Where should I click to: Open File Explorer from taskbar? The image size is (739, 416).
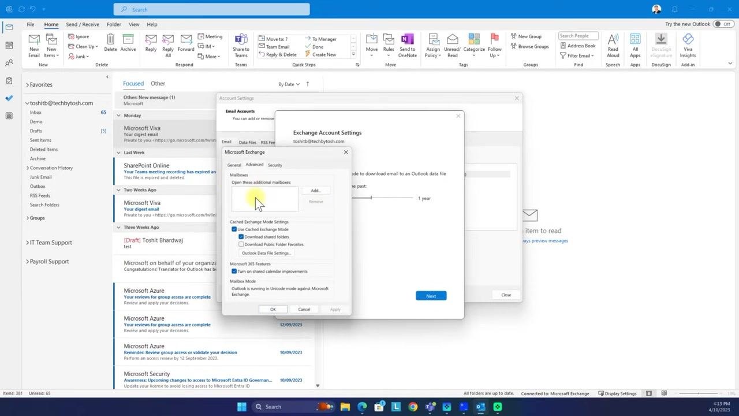tap(345, 407)
